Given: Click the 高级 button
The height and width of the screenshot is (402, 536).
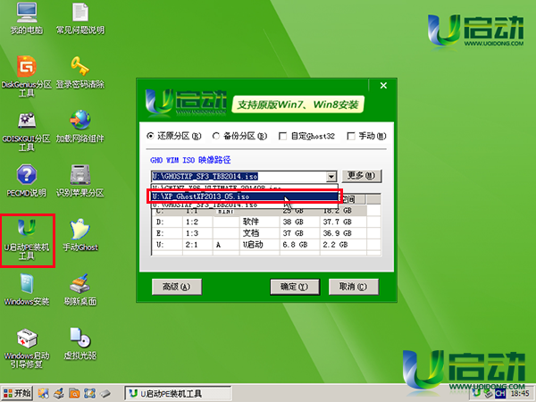Looking at the screenshot, I should click(x=177, y=287).
